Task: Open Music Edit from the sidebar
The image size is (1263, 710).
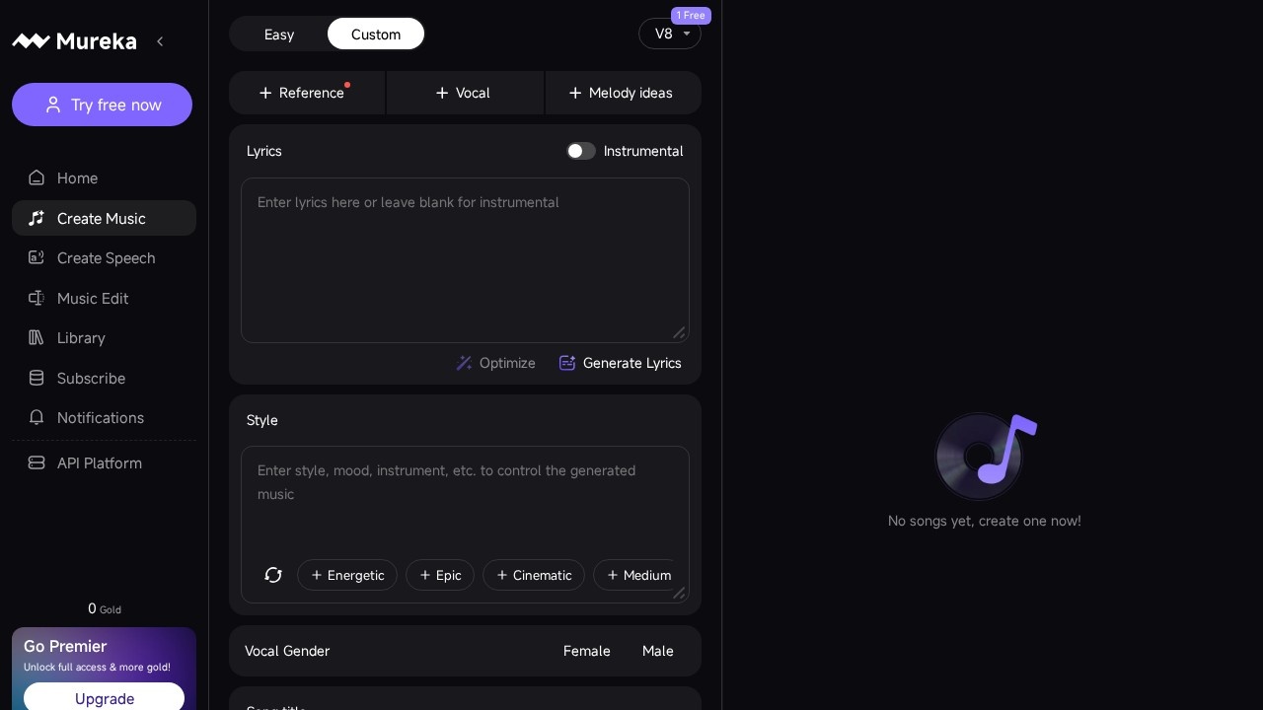Action: click(x=92, y=299)
